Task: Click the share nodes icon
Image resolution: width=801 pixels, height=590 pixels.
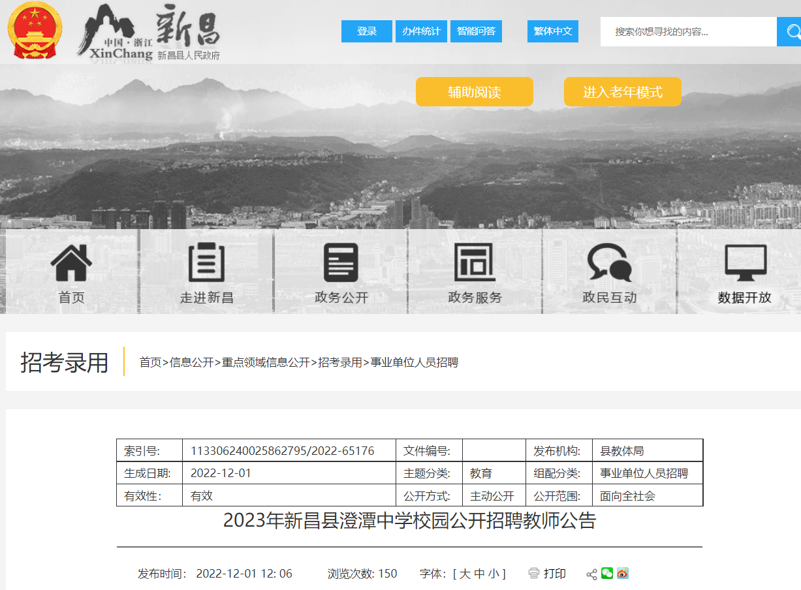Action: coord(591,574)
